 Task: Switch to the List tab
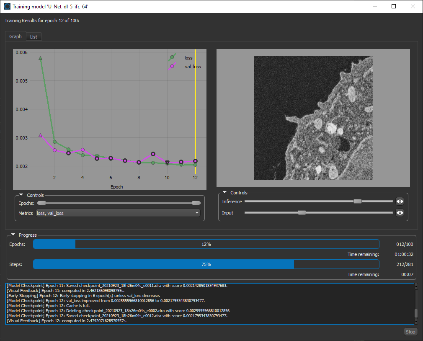(34, 37)
